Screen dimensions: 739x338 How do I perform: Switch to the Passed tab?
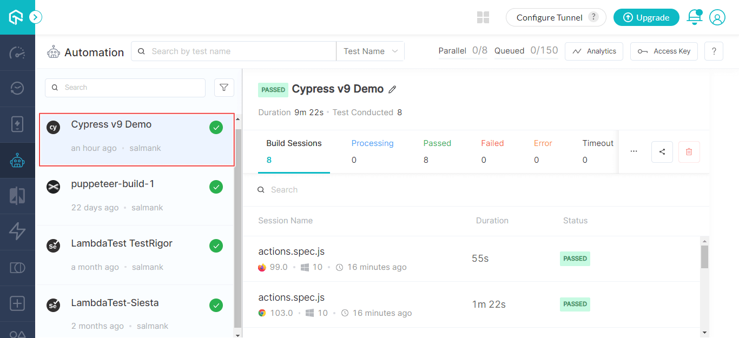coord(437,151)
